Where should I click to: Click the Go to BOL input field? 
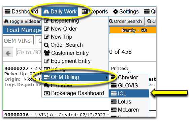pyautogui.click(x=29, y=52)
